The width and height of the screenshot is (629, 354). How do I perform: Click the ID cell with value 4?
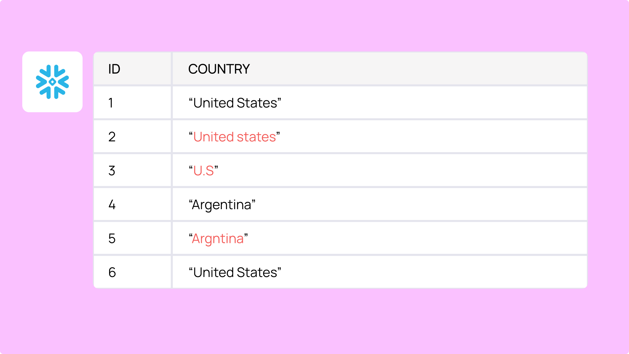point(112,205)
